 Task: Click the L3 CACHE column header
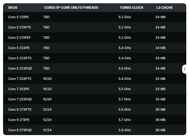(164, 8)
